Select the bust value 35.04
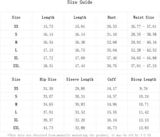The image size is (160, 137). [x=112, y=50]
